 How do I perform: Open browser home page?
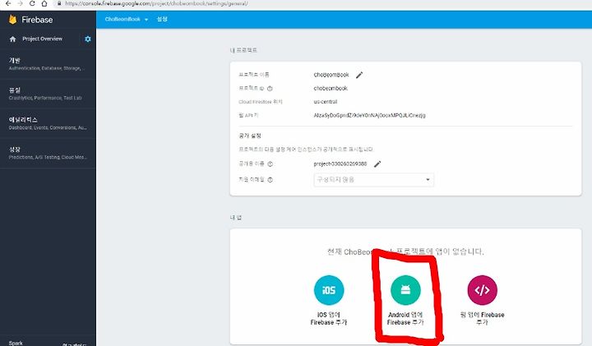[44, 3]
